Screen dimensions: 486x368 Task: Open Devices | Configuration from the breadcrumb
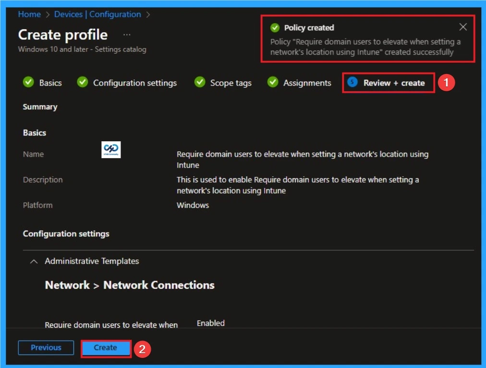coord(98,14)
